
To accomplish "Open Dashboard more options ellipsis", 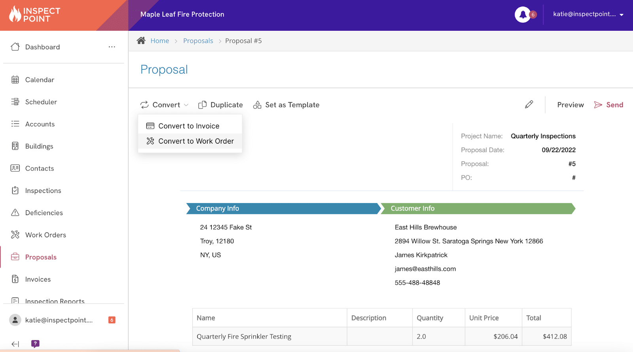I will [112, 47].
